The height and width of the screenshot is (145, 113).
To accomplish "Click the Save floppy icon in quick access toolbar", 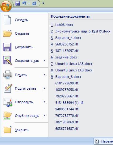I will click(x=18, y=3).
